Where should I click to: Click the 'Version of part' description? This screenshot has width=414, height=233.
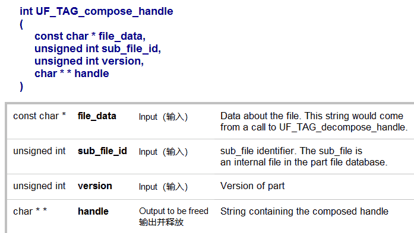[x=252, y=186]
